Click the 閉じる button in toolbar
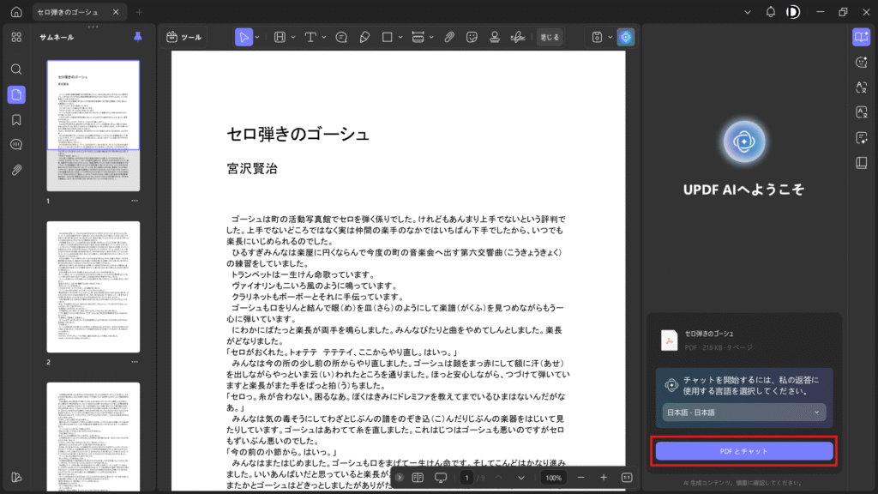Viewport: 878px width, 494px height. [550, 37]
